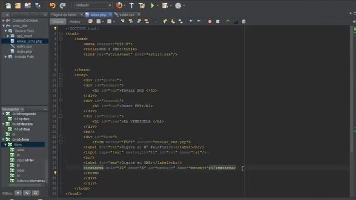Click the textarea code on line 28

coord(160,168)
